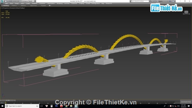Click the Help question mark icon

coord(173,1)
